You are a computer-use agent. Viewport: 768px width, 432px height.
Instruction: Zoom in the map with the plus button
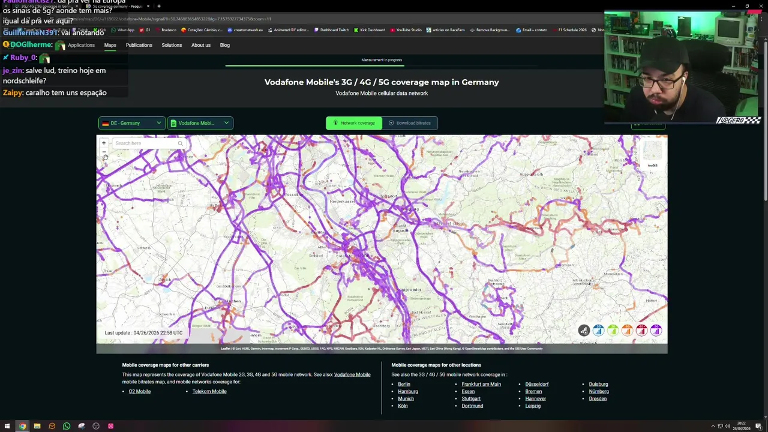[104, 143]
